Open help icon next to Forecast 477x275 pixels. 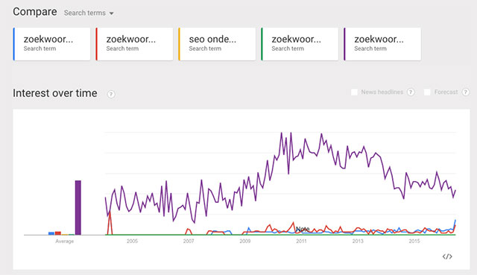point(465,92)
